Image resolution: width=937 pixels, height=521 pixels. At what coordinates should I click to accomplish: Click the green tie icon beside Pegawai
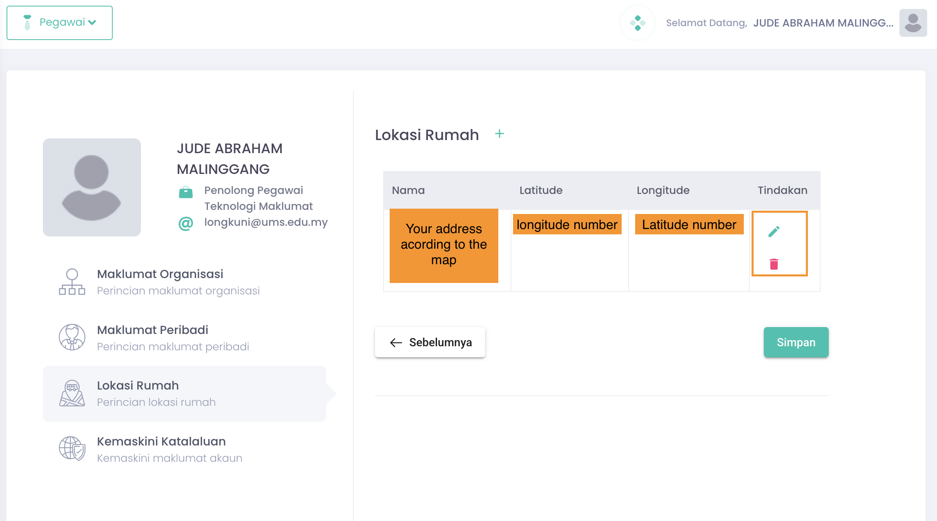[27, 22]
